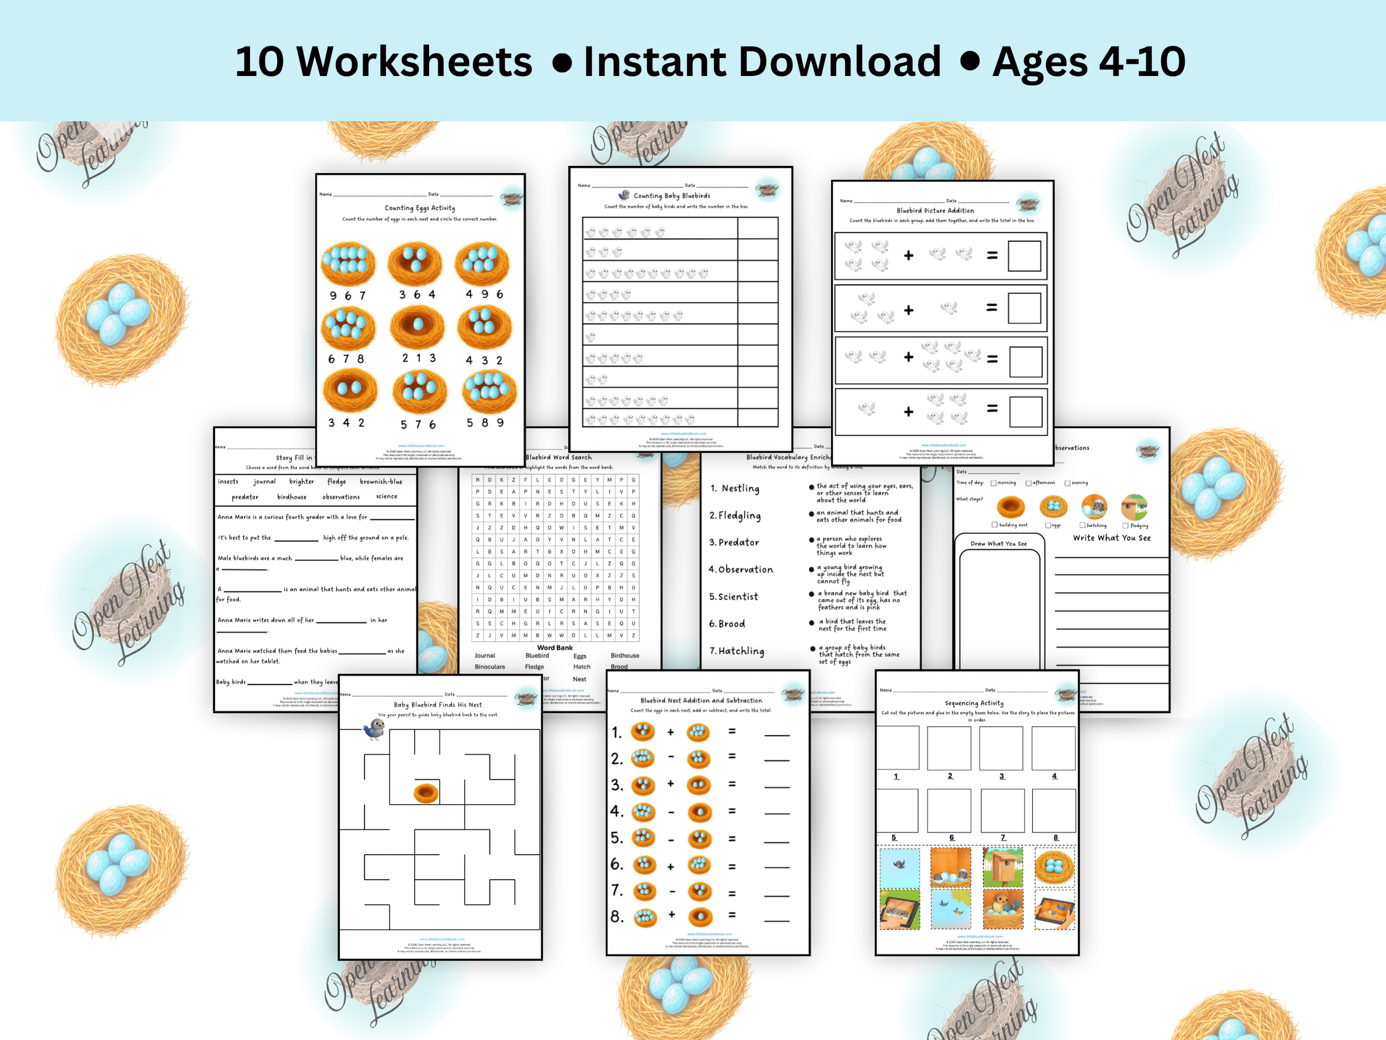The image size is (1386, 1040).
Task: Click the 'Draw What You See' box
Action: click(1000, 602)
